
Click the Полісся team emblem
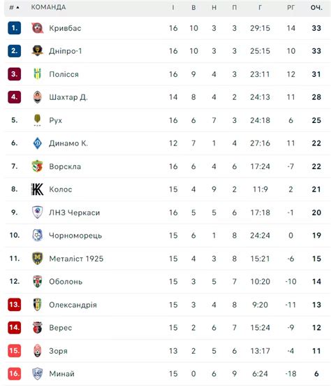point(37,74)
